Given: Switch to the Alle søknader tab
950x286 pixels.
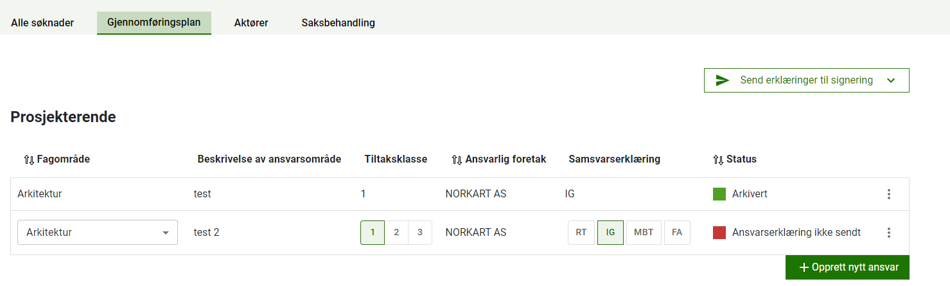Looking at the screenshot, I should (x=42, y=22).
